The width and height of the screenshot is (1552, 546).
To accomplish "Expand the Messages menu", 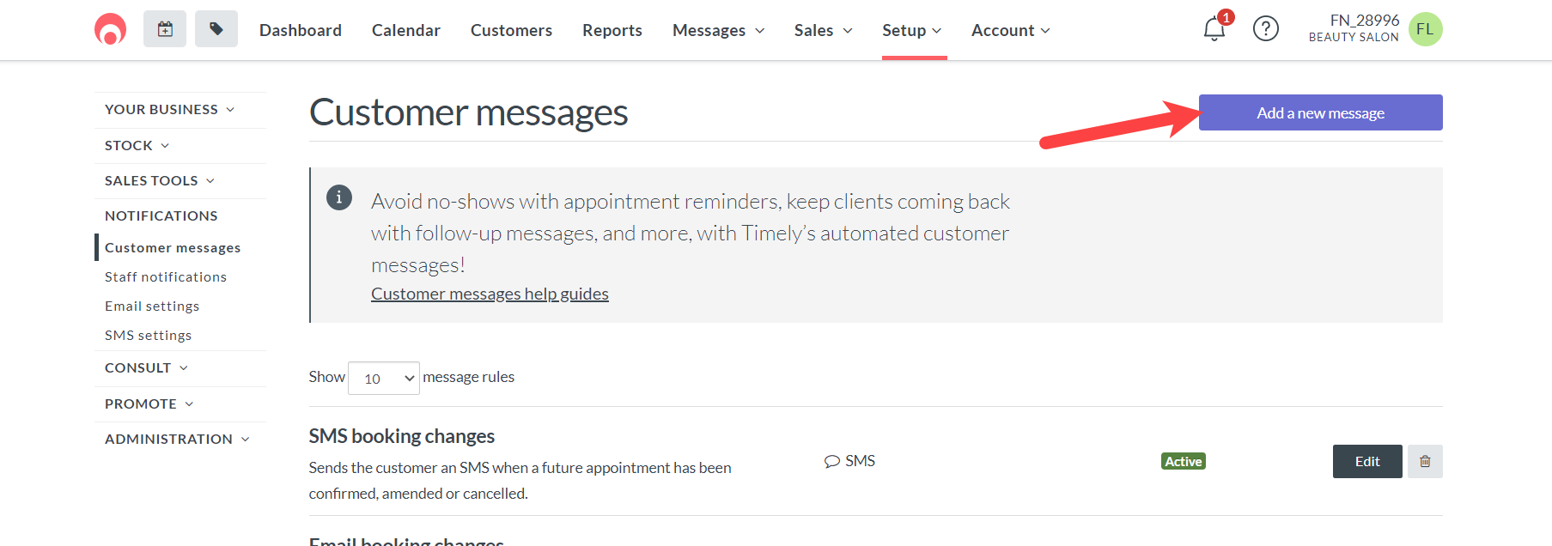I will [719, 30].
